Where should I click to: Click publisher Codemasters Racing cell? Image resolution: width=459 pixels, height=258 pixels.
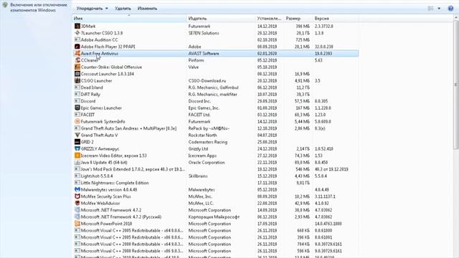[x=207, y=142]
